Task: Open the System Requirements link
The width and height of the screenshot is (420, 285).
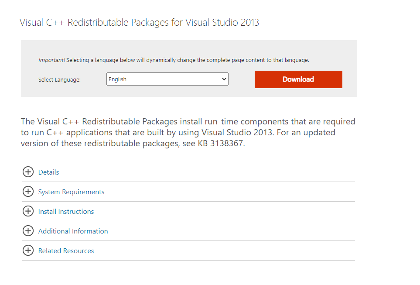Action: [x=71, y=192]
